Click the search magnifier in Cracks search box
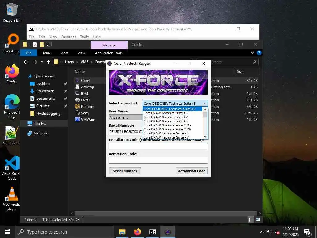The height and width of the screenshot is (238, 317). (254, 62)
